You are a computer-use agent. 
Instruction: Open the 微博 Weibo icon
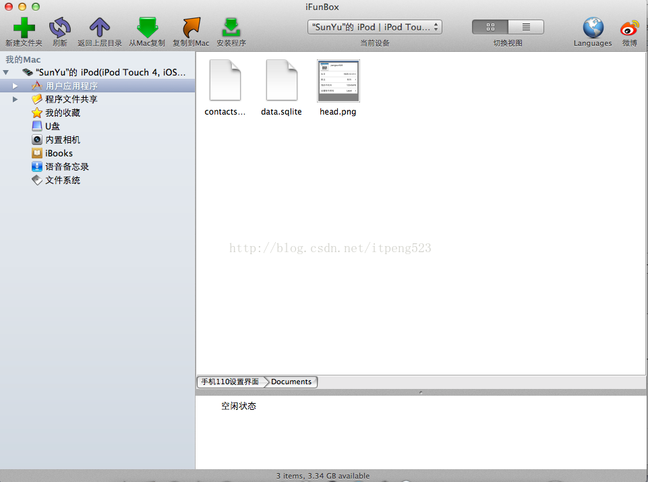tap(629, 28)
